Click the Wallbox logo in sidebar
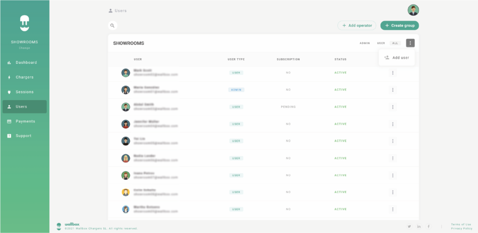The width and height of the screenshot is (478, 233). [x=24, y=22]
